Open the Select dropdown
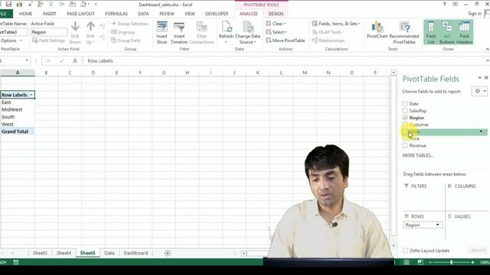 tap(276, 32)
